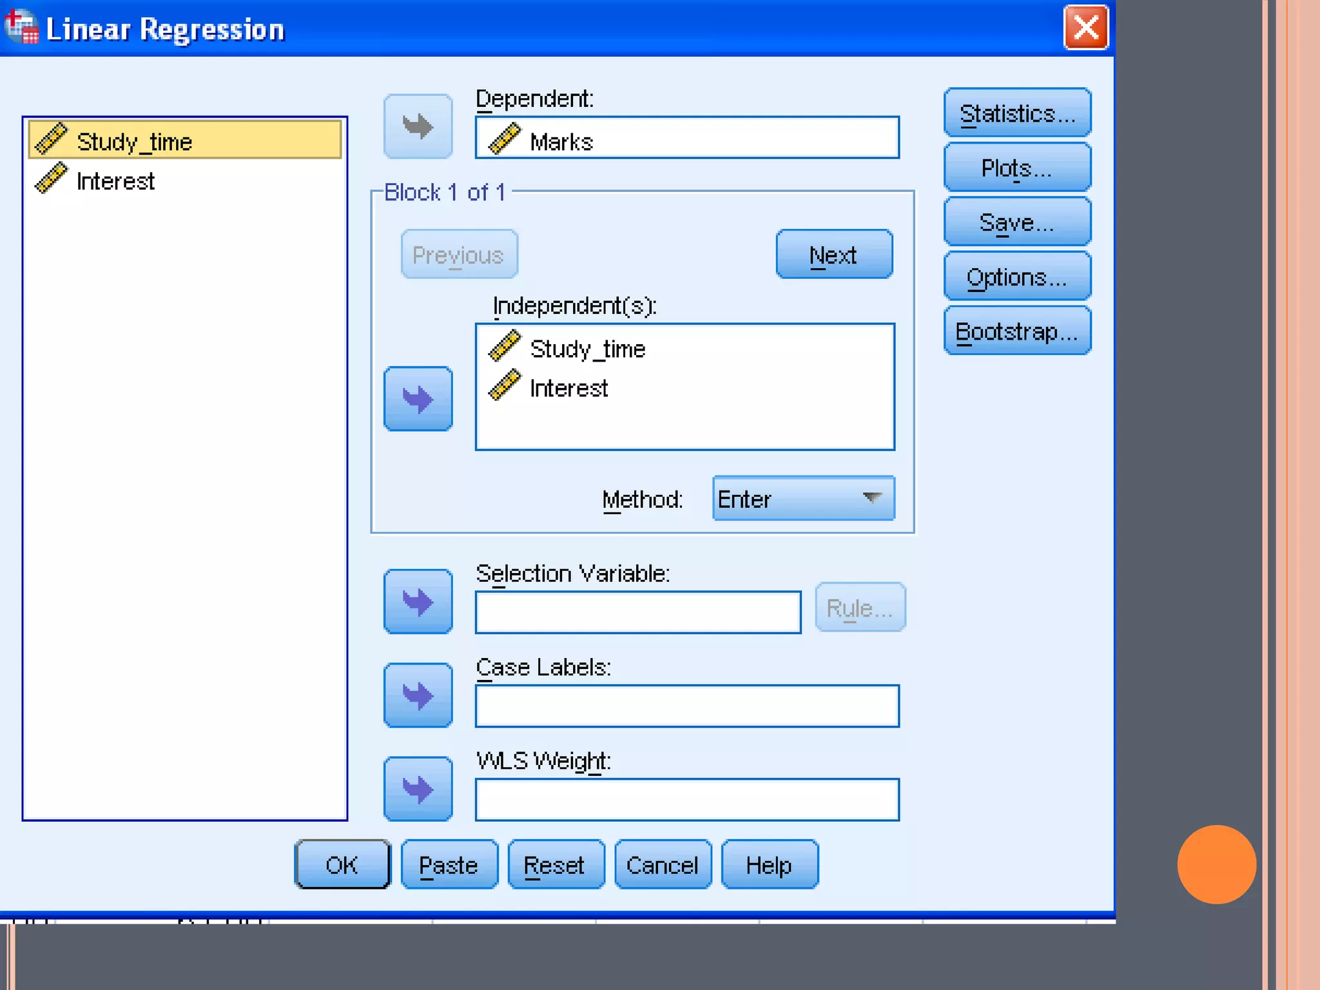Click the ruler icon next to Marks

[x=505, y=139]
